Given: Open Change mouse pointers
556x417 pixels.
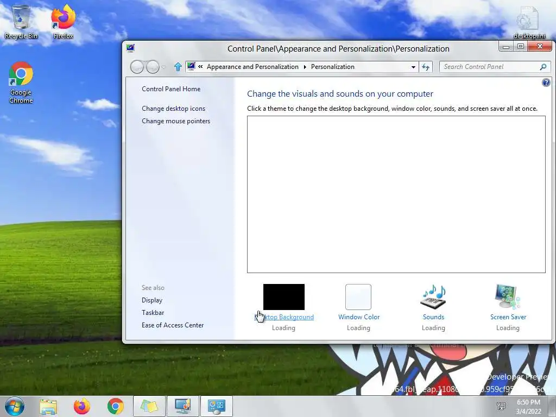Looking at the screenshot, I should [176, 121].
